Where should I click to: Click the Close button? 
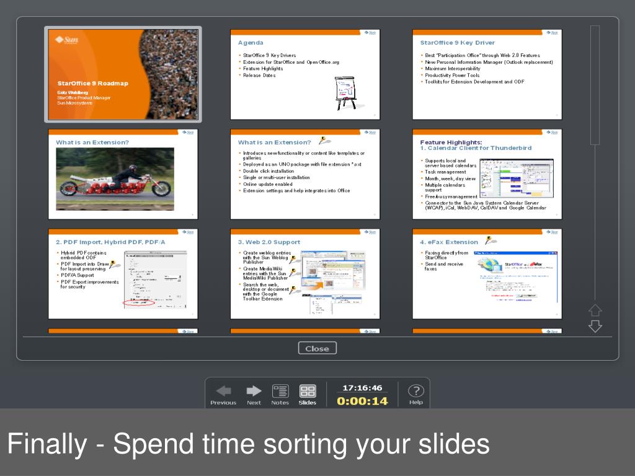[x=317, y=348]
